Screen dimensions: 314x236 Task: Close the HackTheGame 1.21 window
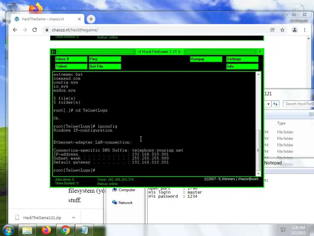pyautogui.click(x=260, y=52)
